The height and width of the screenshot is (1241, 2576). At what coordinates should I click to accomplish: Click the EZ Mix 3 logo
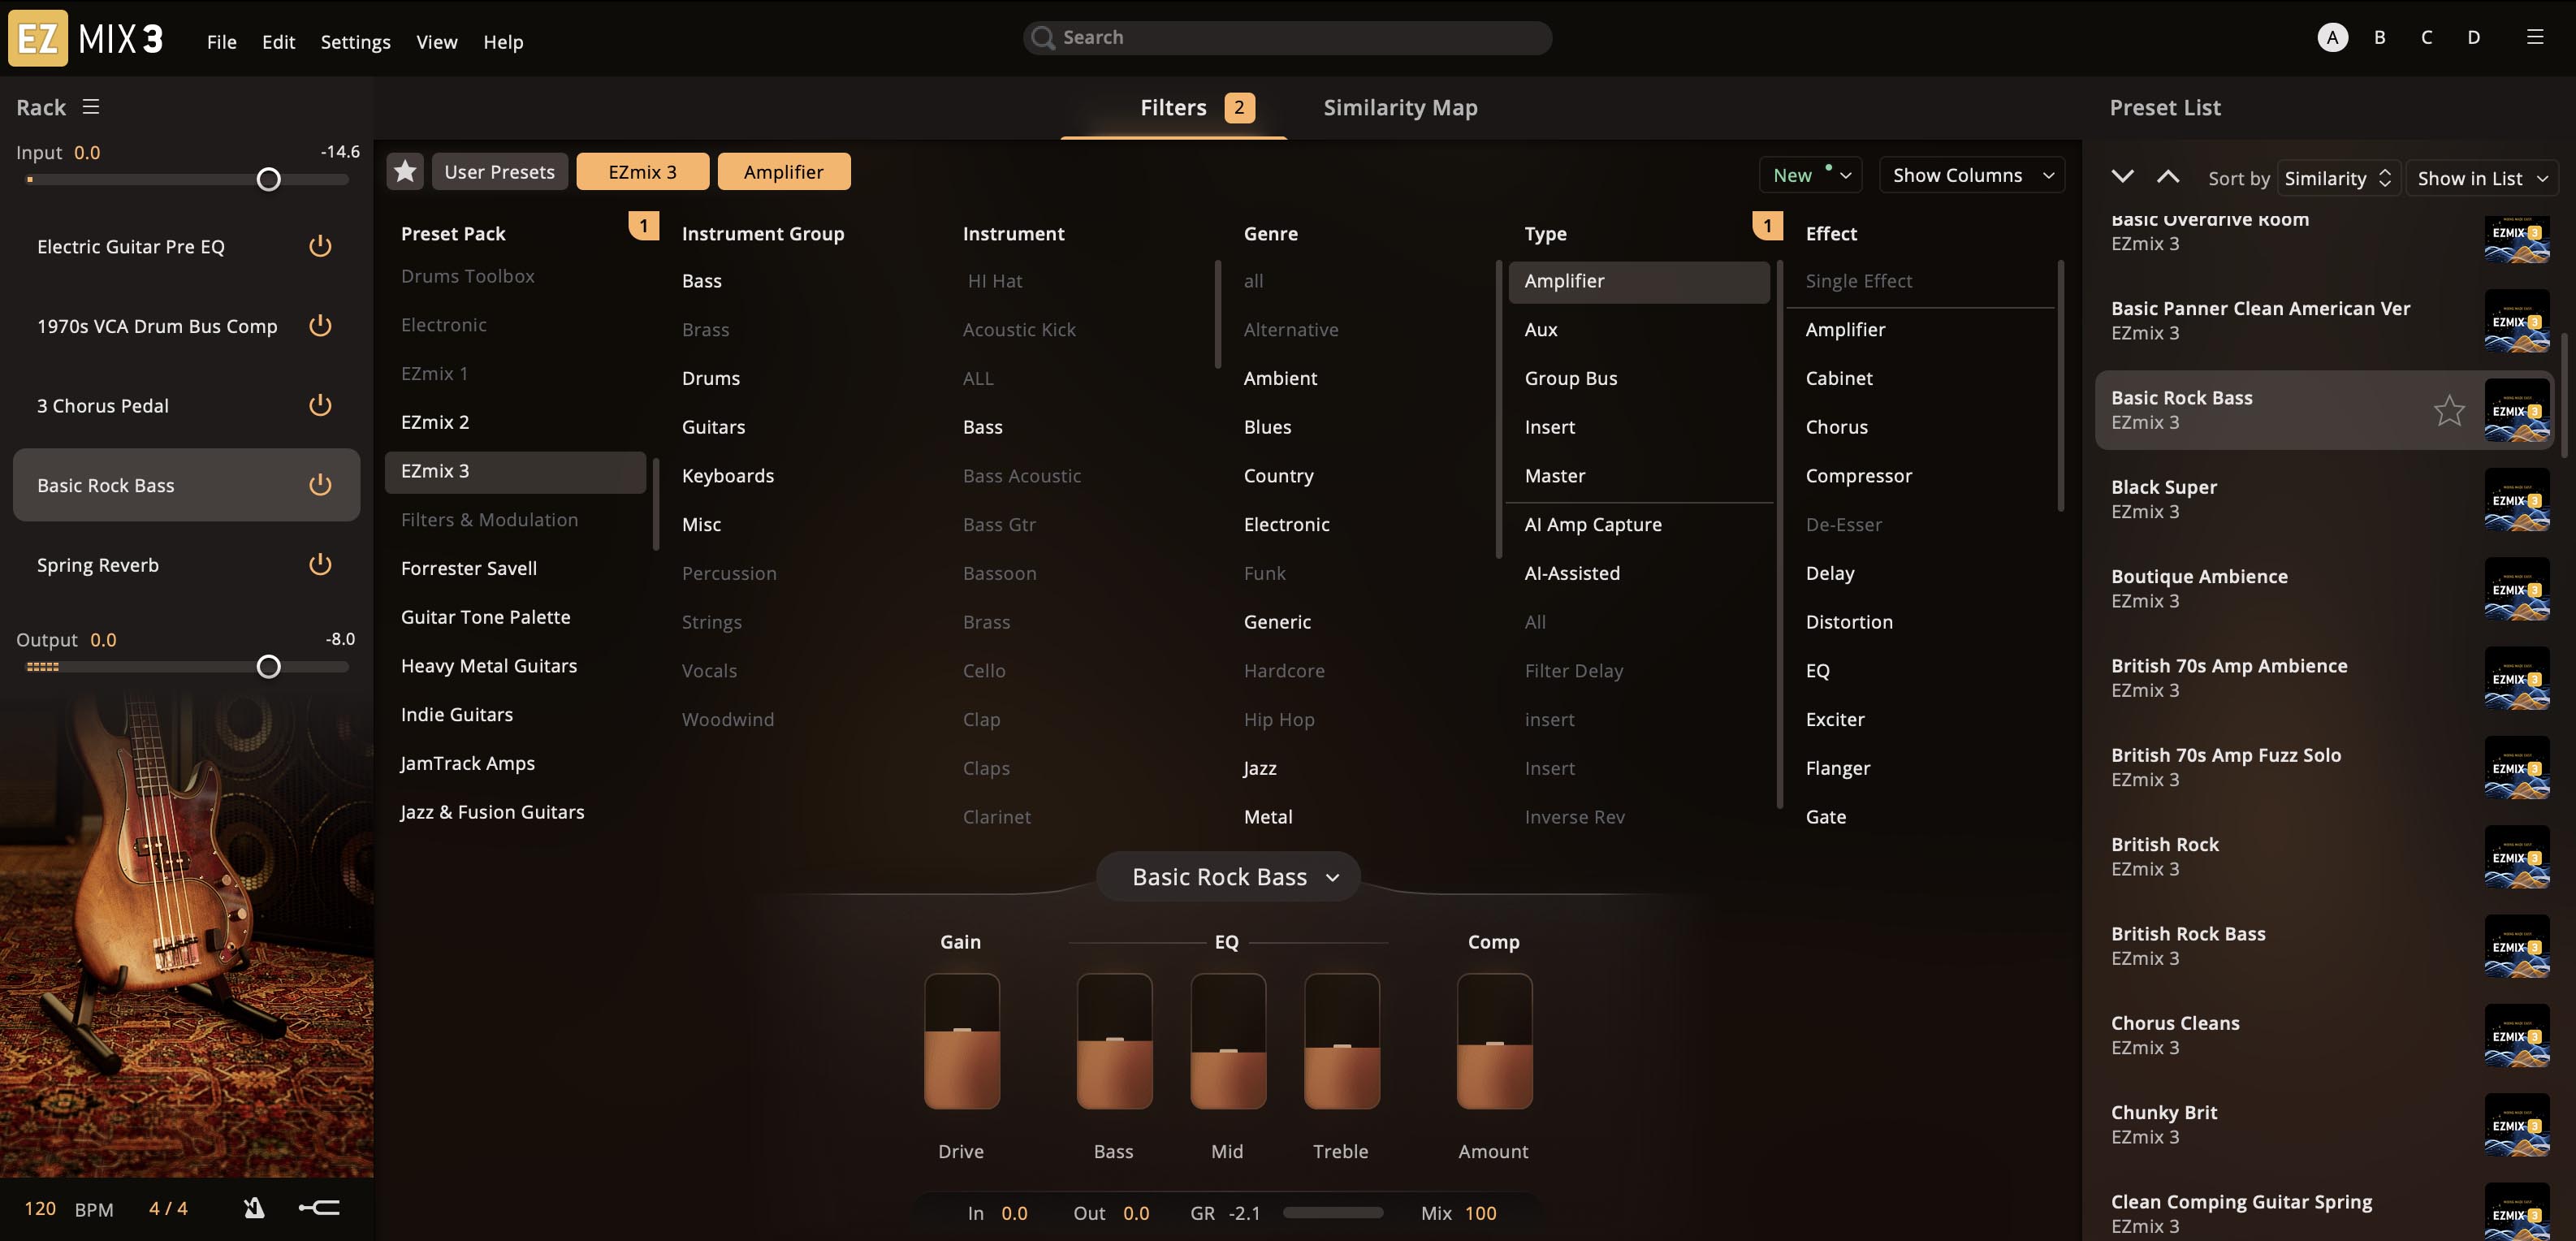pyautogui.click(x=86, y=38)
